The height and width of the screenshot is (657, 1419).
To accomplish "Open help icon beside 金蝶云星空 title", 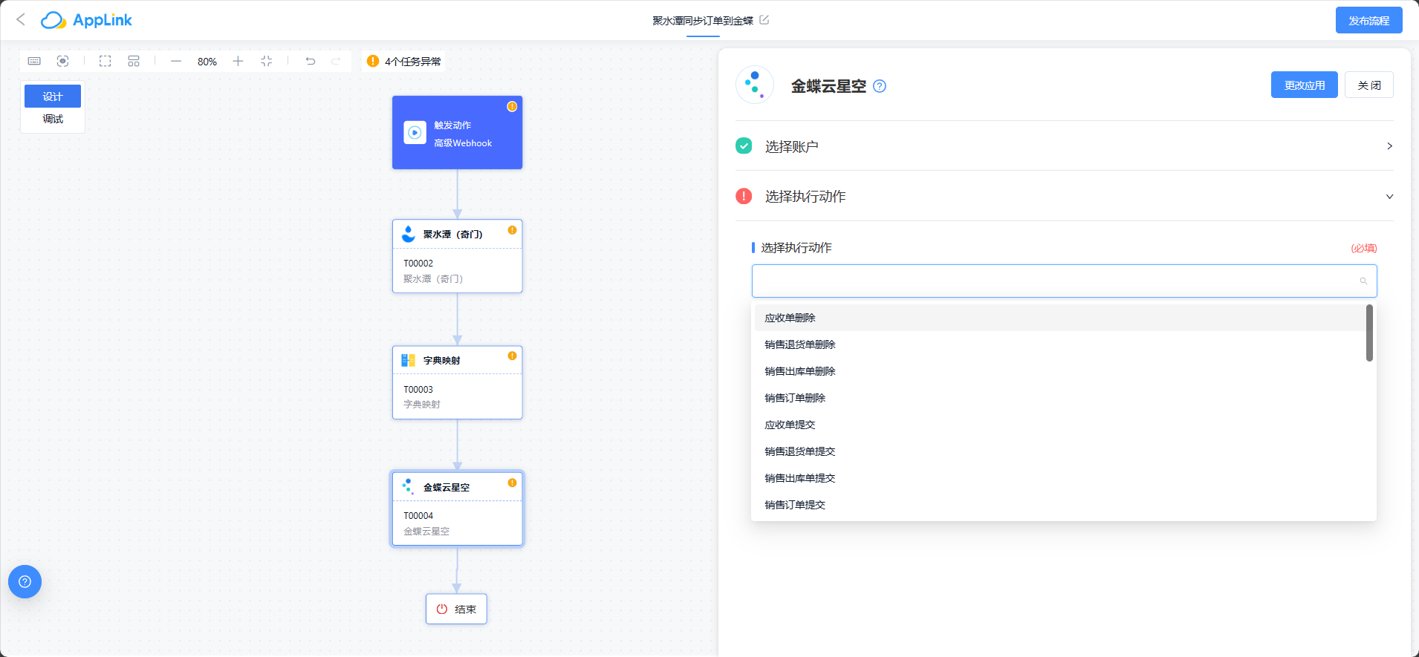I will click(x=880, y=86).
